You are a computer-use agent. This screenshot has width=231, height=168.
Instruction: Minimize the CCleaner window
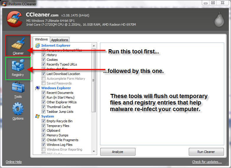tap(206, 3)
